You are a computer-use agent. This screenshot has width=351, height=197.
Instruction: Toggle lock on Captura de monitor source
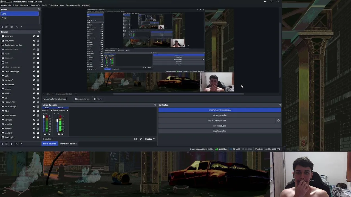point(38,45)
